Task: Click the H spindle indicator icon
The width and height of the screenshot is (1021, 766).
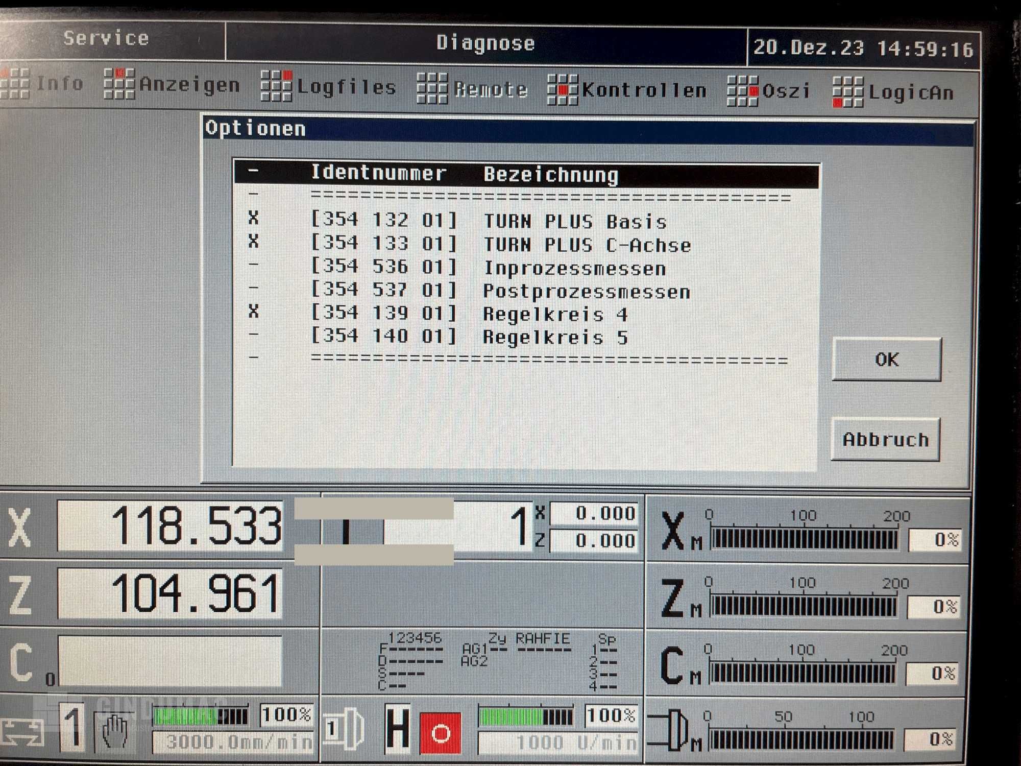Action: (x=398, y=729)
